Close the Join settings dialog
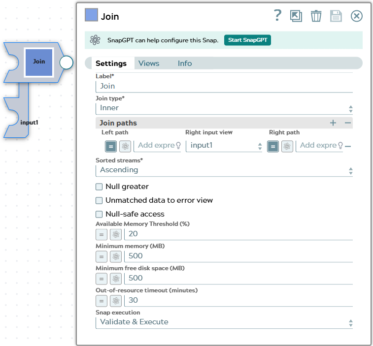The width and height of the screenshot is (373, 346). coord(356,16)
